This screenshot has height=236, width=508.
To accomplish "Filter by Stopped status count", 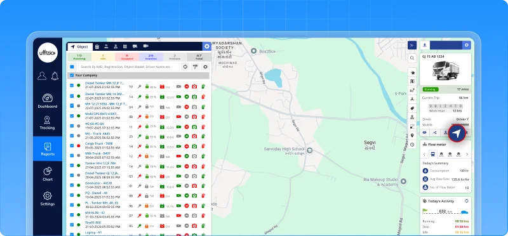I will 127,57.
